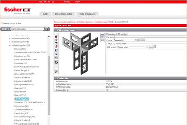Open the CAD system dropdown
The image size is (187, 125).
point(132,47)
